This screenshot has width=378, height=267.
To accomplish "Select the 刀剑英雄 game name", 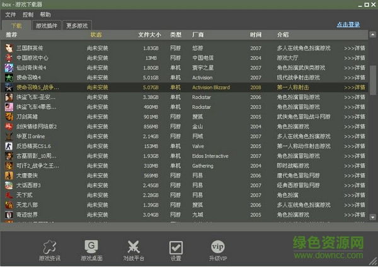I will point(27,117).
